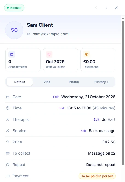Image resolution: width=125 pixels, height=182 pixels.
Task: Go to next appointment with right chevron
Action: click(106, 8)
